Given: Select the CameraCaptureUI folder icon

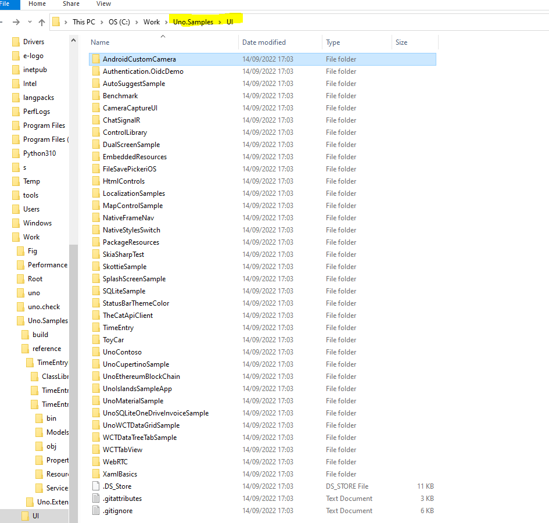Looking at the screenshot, I should [96, 108].
